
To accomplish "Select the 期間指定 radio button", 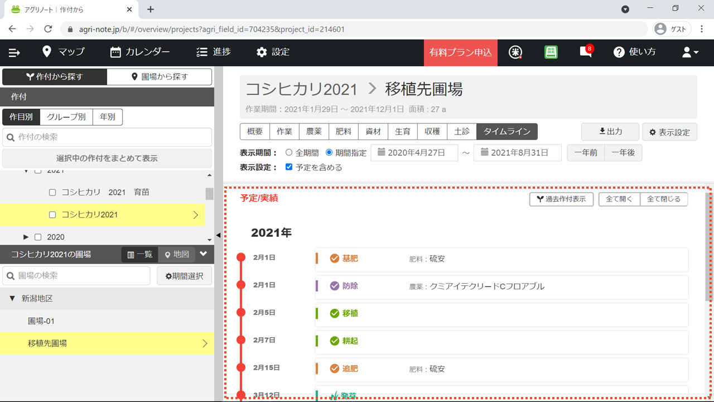I will click(x=329, y=152).
